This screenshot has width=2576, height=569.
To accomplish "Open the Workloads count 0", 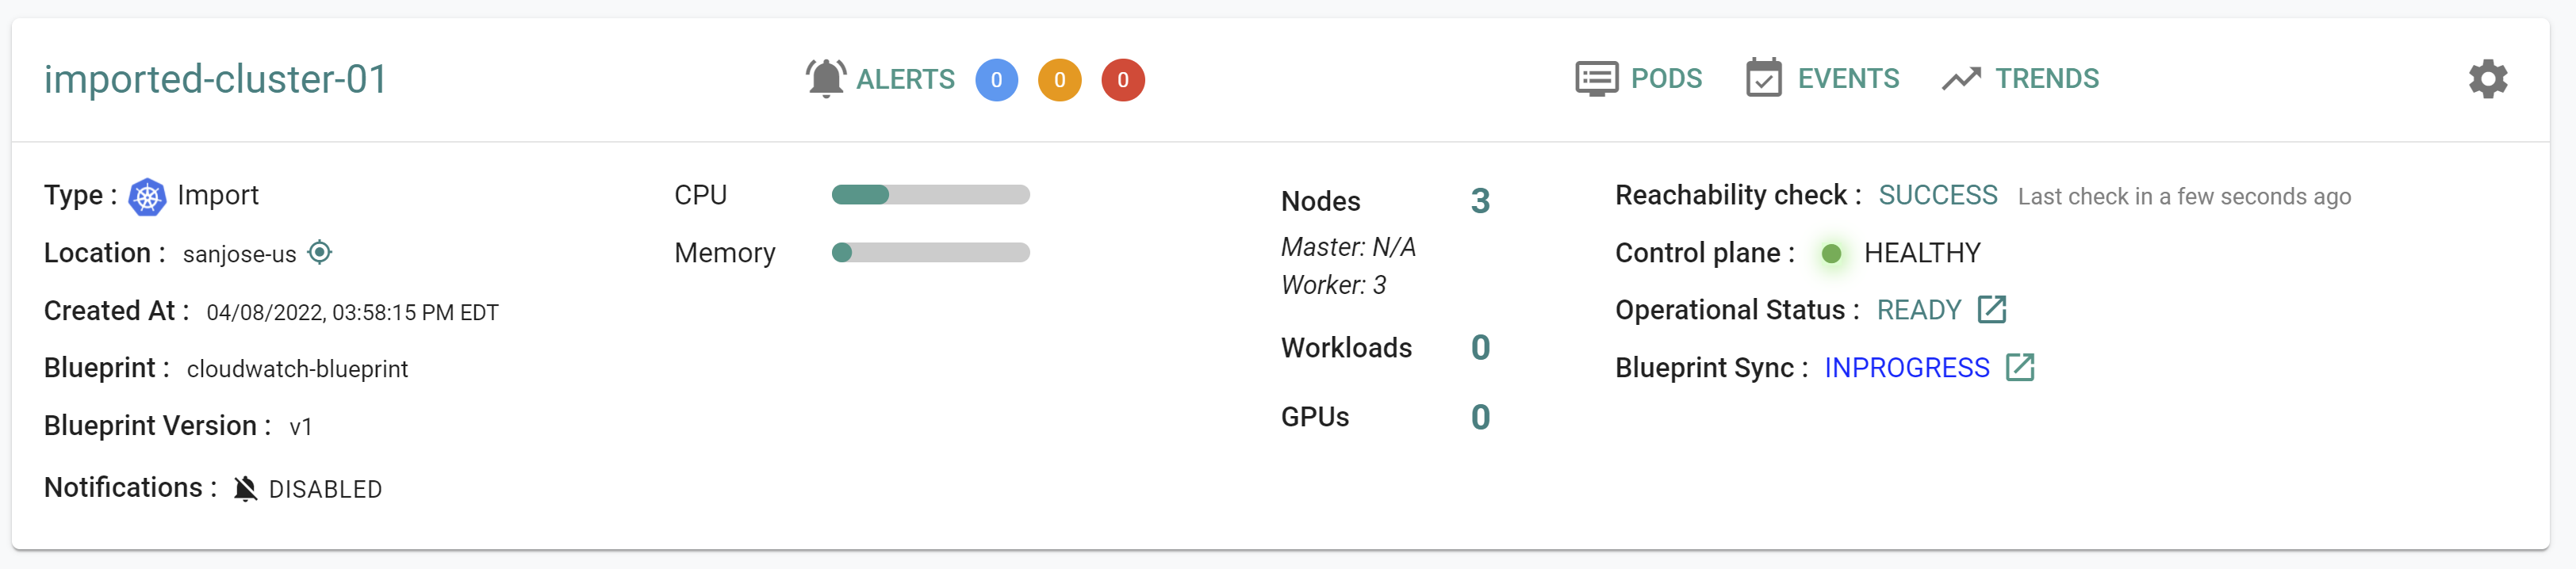I will point(1480,348).
